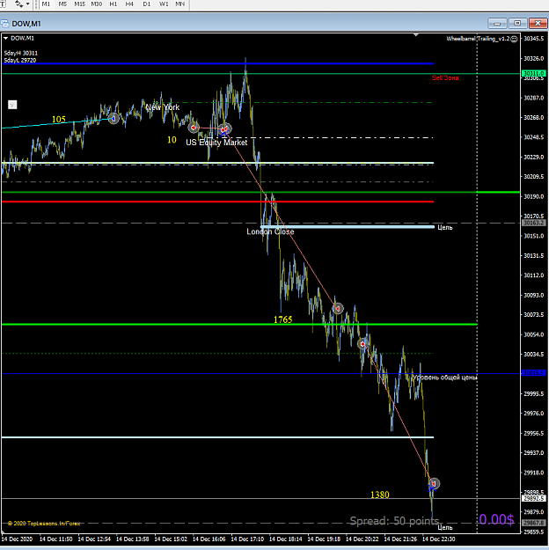Switch chart to M1 timeframe
Viewport: 549px width, 550px height.
[46, 4]
